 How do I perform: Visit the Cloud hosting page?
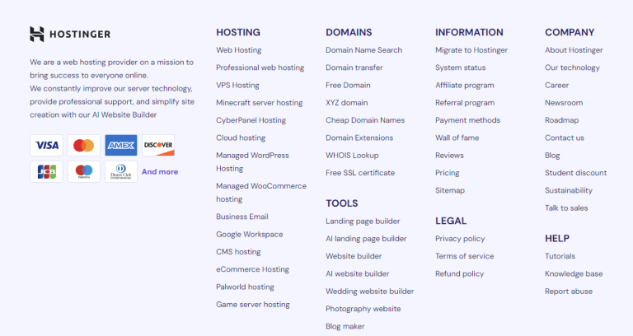[x=241, y=138]
